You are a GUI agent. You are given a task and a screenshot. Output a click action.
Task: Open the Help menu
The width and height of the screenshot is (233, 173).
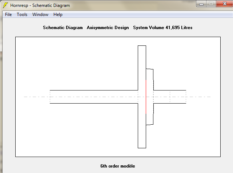tap(58, 15)
